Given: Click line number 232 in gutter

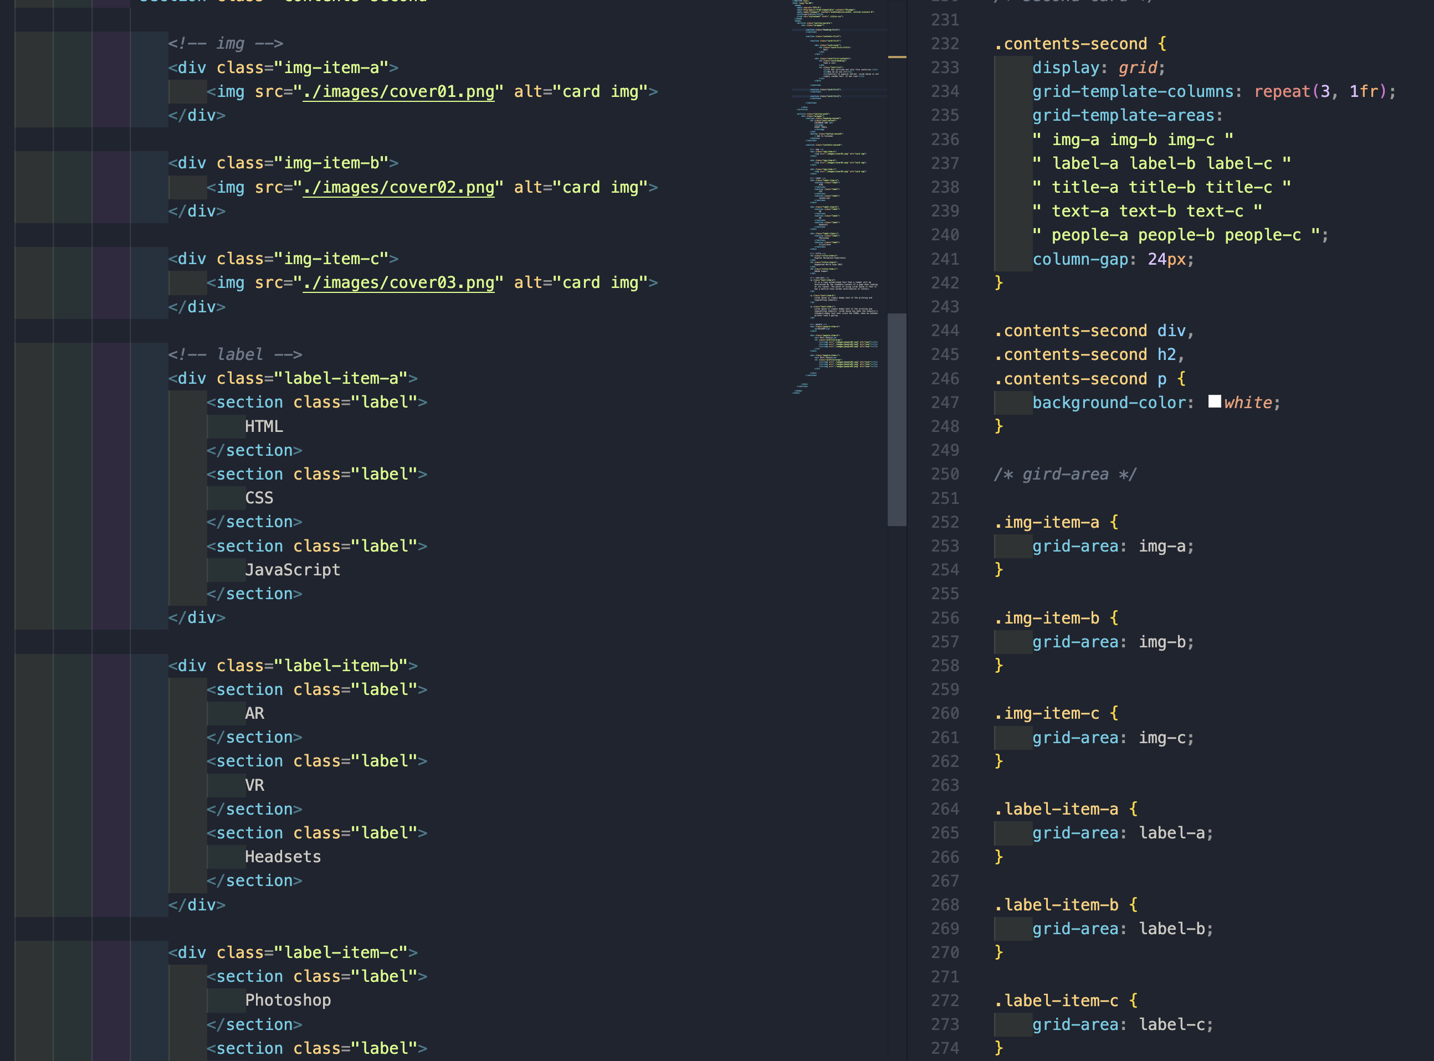Looking at the screenshot, I should tap(944, 44).
